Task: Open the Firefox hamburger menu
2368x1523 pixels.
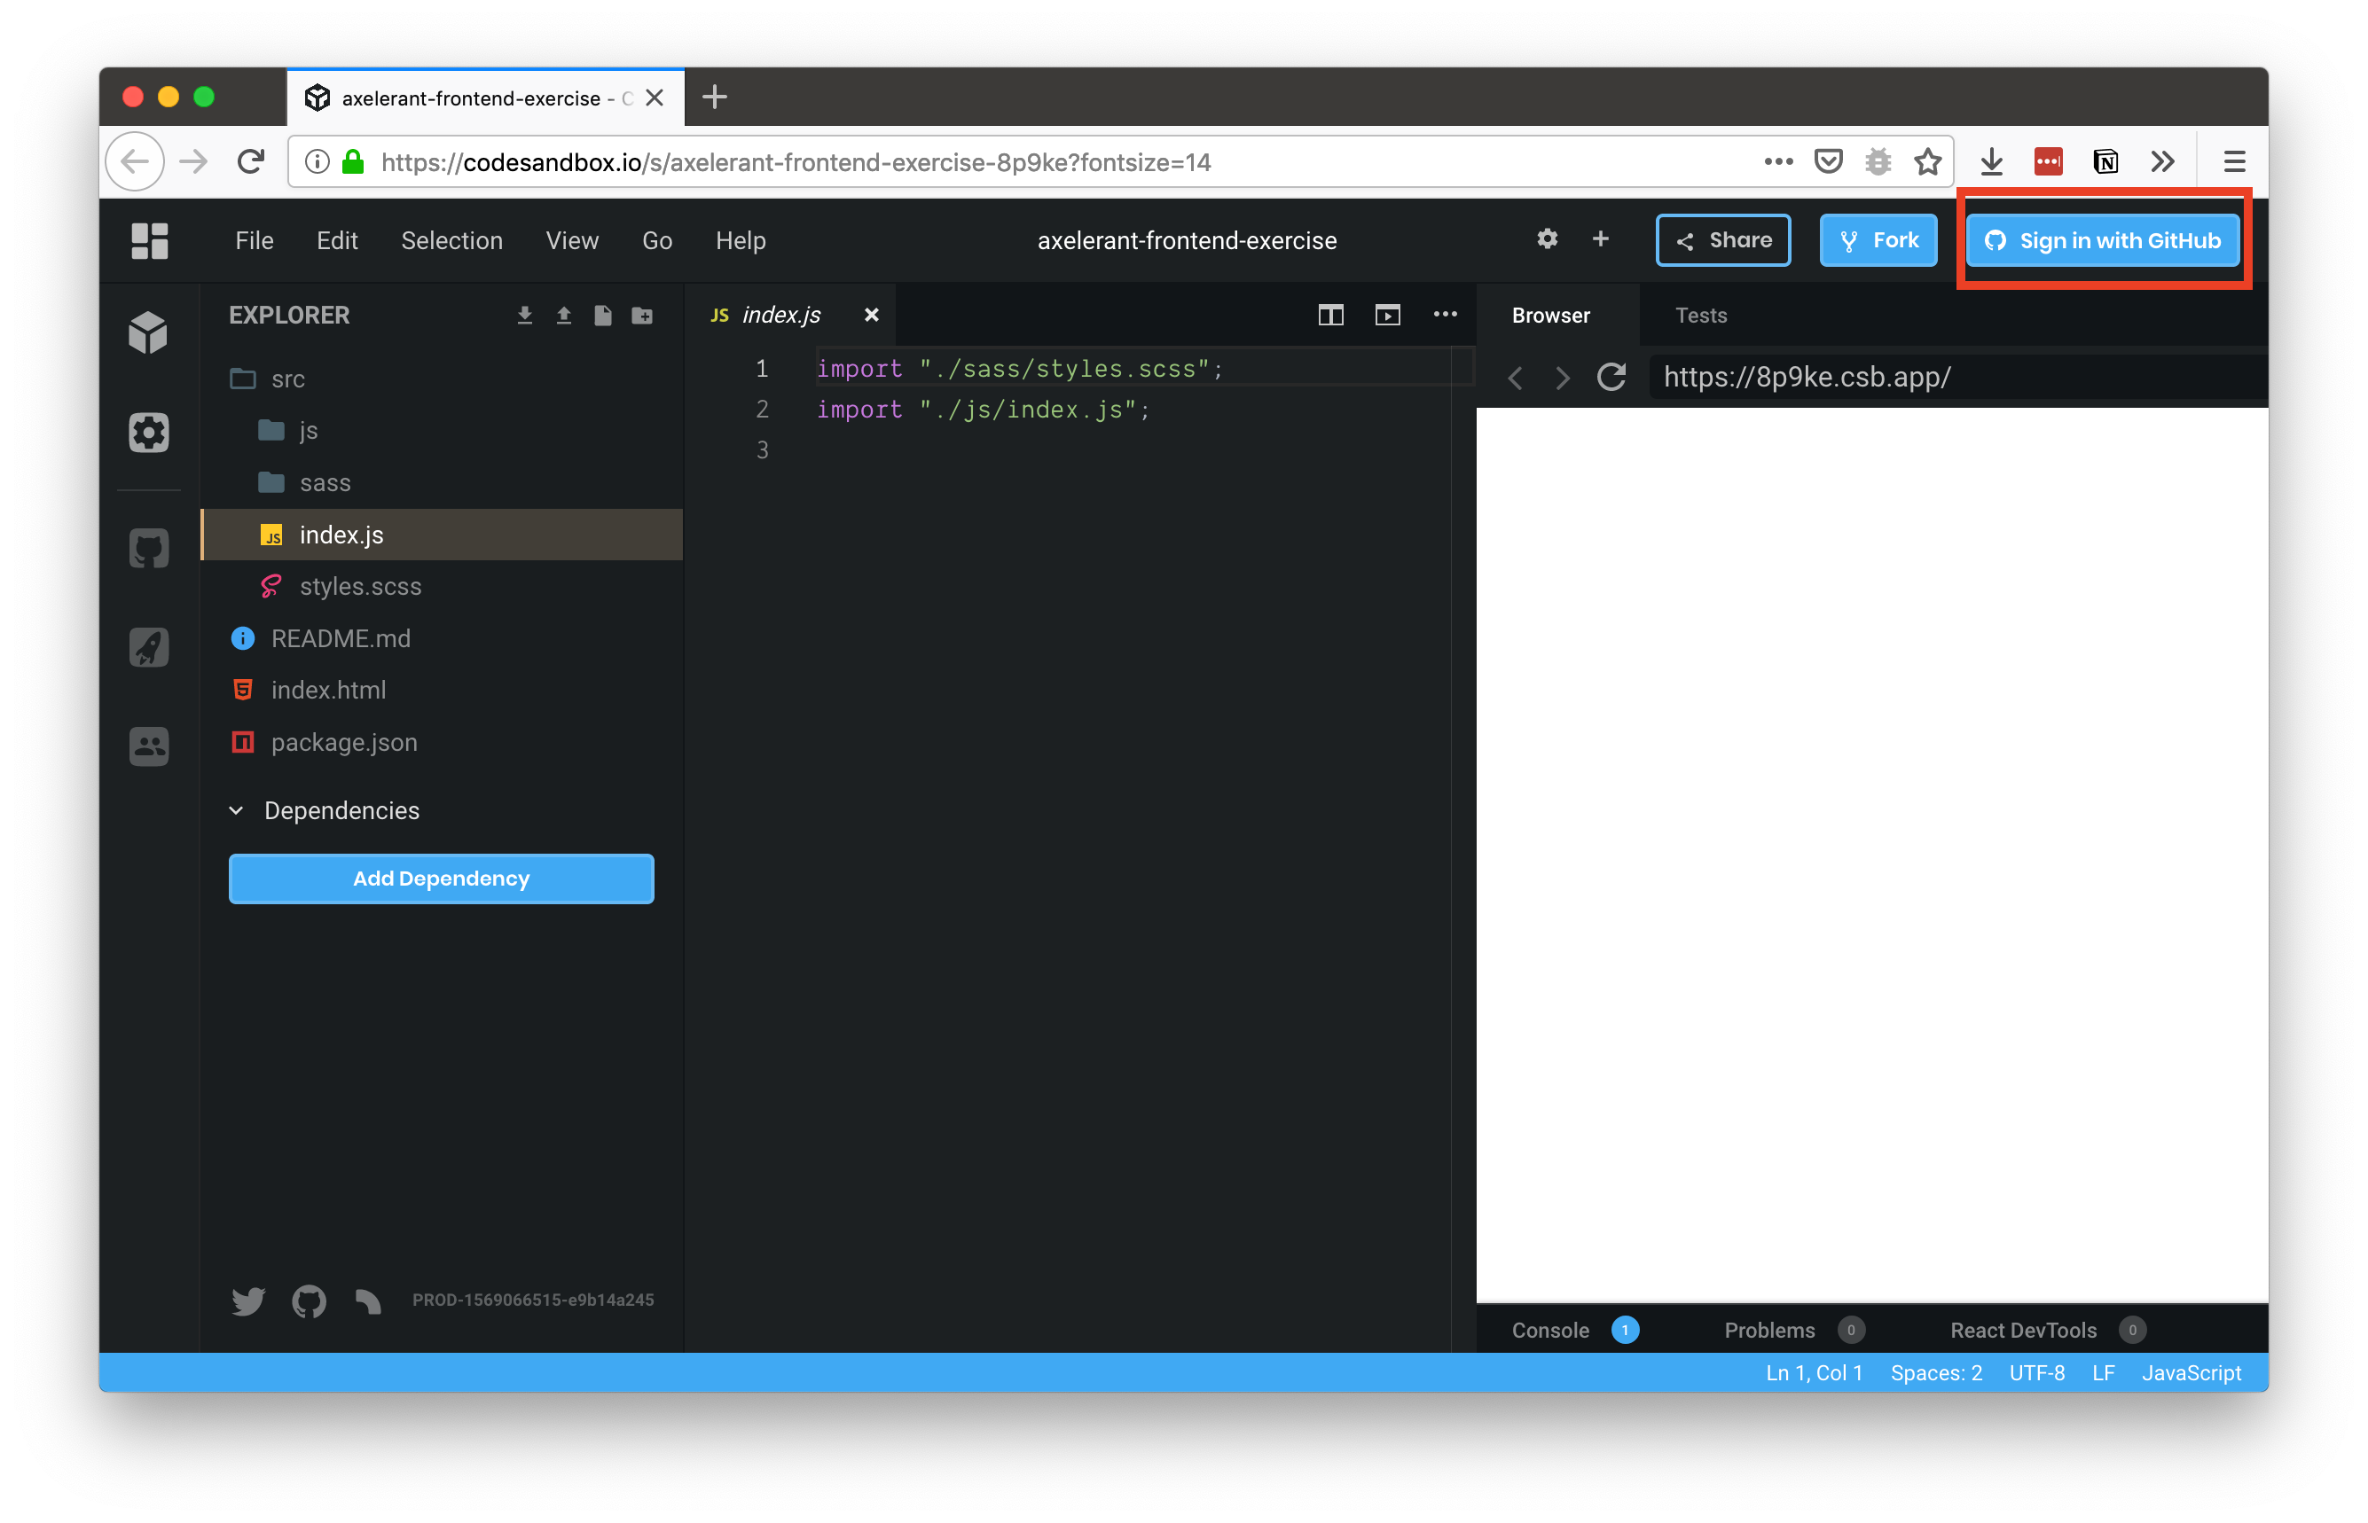Action: tap(2233, 161)
